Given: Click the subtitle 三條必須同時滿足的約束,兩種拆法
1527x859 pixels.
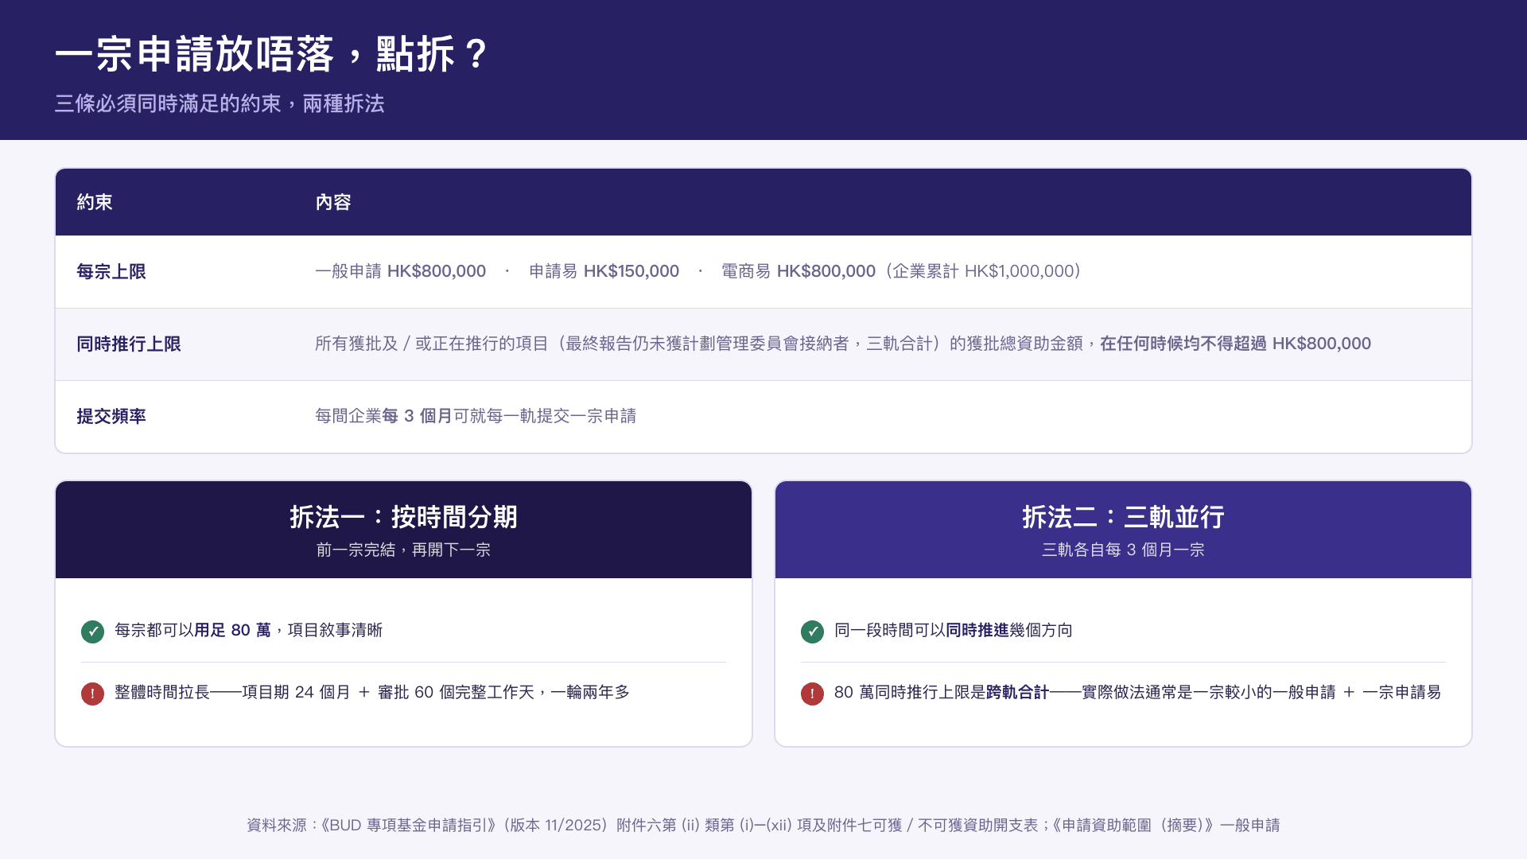Looking at the screenshot, I should coord(220,103).
